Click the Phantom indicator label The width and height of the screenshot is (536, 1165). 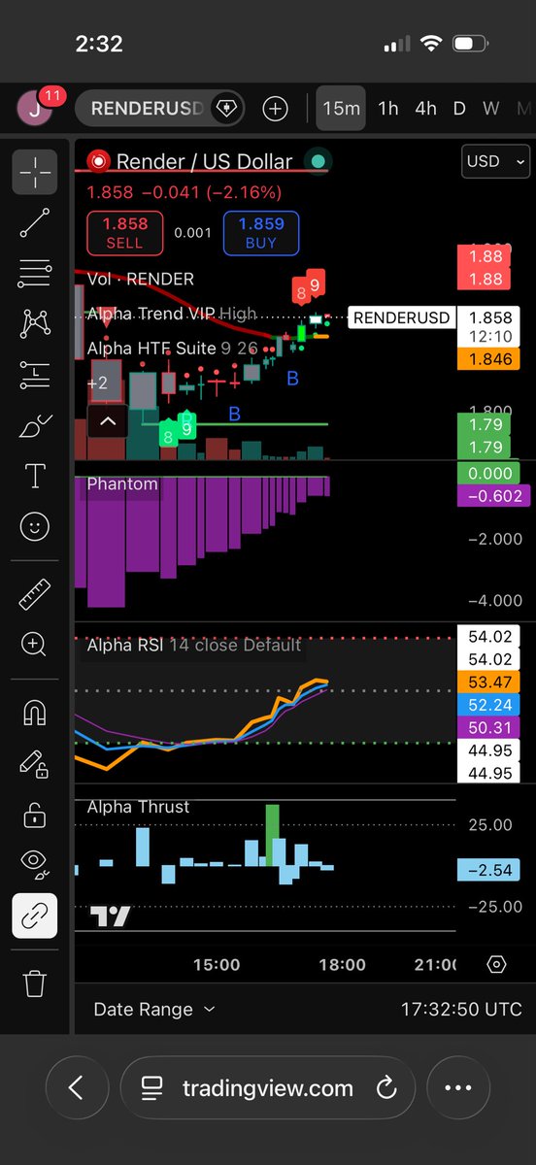pyautogui.click(x=122, y=483)
